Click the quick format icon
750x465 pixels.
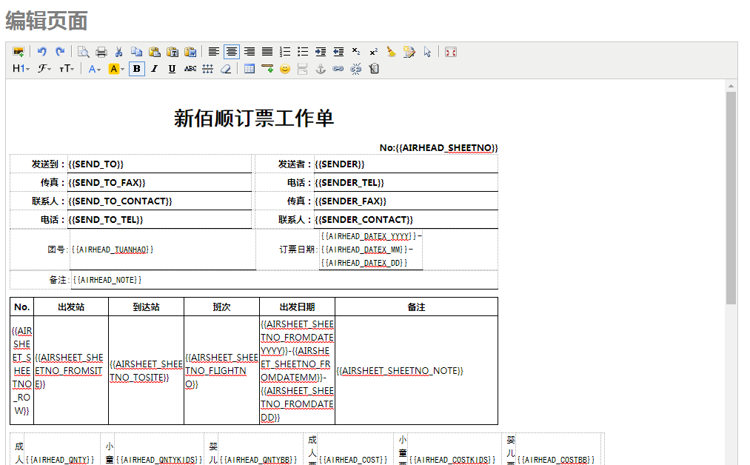(409, 52)
